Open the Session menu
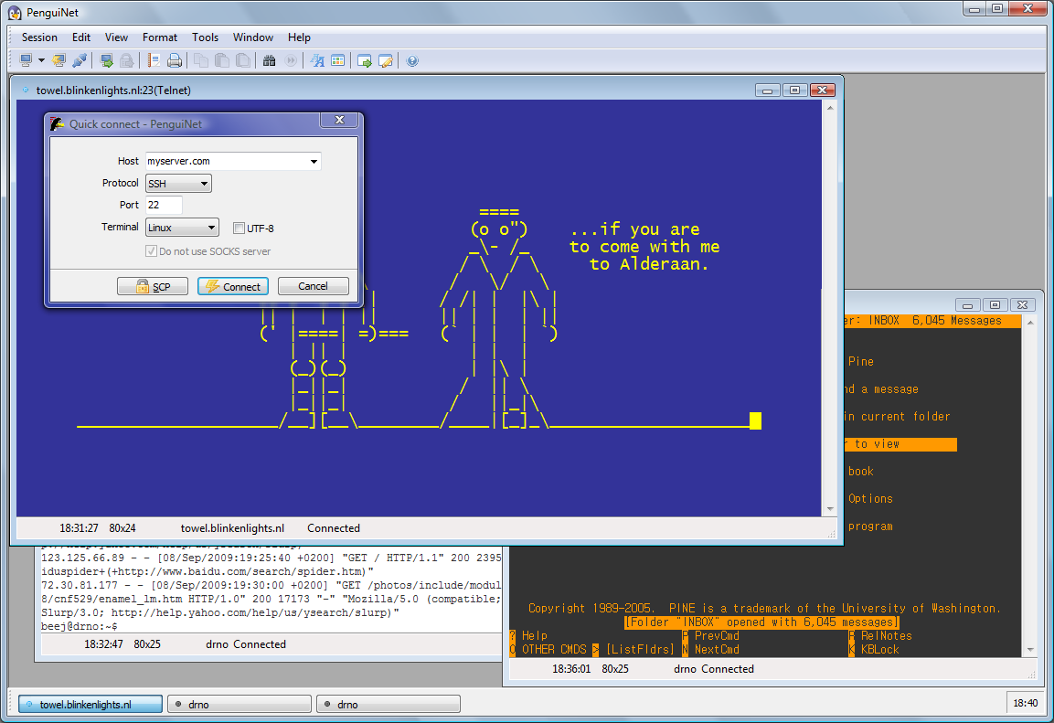 point(39,37)
